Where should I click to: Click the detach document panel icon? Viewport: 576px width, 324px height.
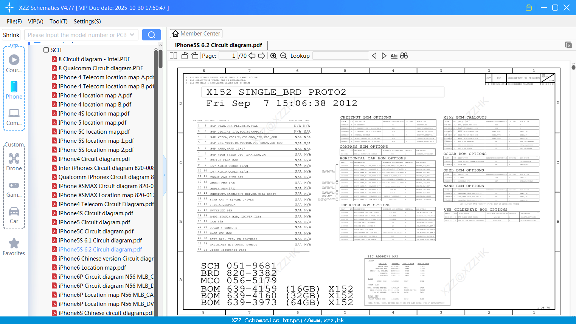pyautogui.click(x=568, y=45)
